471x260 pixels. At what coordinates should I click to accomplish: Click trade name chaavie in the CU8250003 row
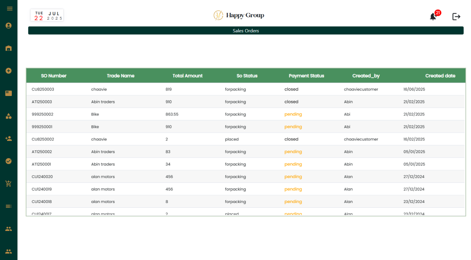pos(99,89)
